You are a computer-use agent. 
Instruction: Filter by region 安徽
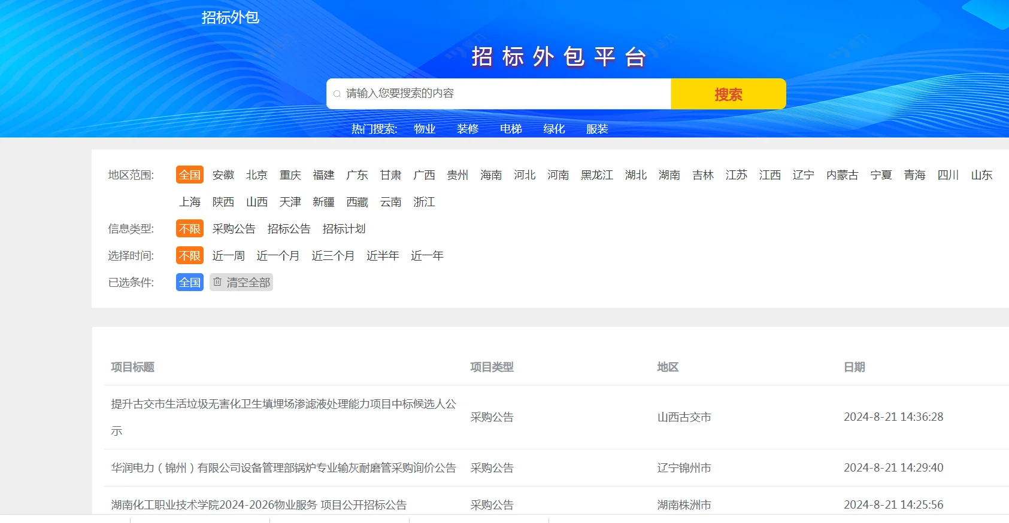[223, 175]
